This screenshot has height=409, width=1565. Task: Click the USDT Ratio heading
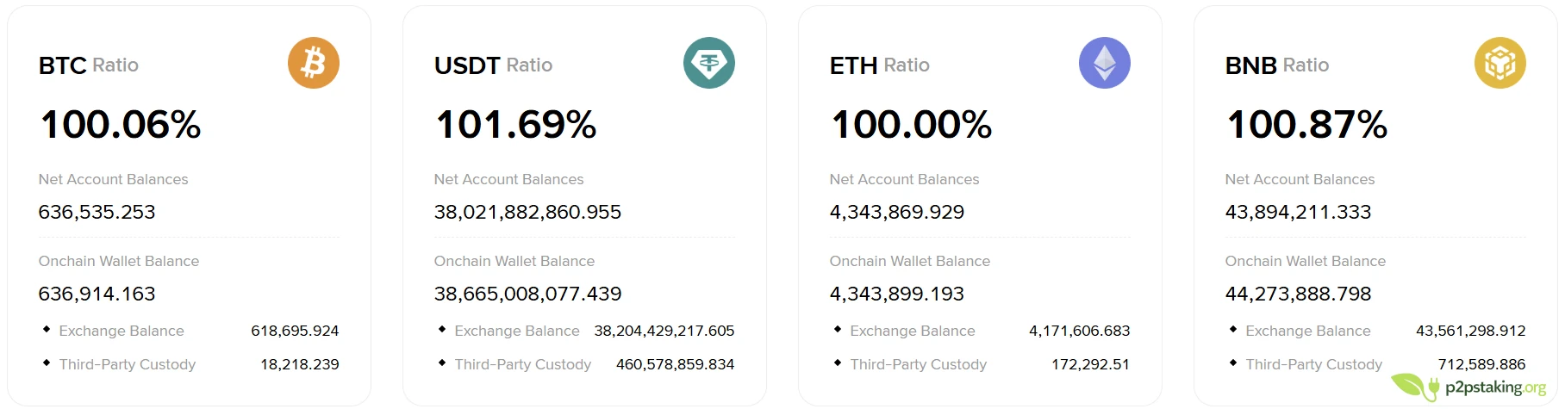point(493,65)
